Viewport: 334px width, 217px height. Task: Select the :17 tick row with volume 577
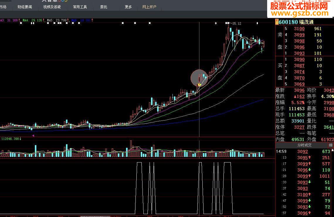(x=303, y=164)
